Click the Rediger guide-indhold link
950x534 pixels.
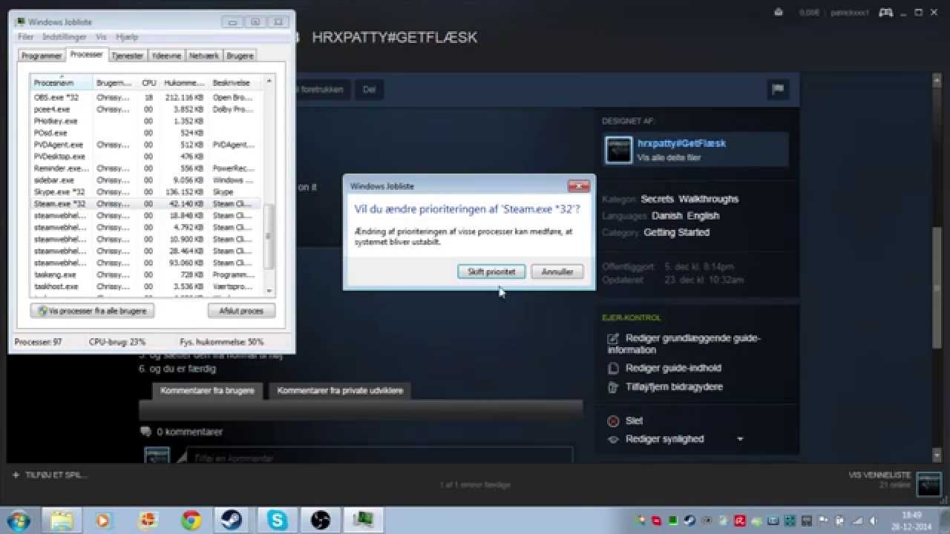click(673, 368)
